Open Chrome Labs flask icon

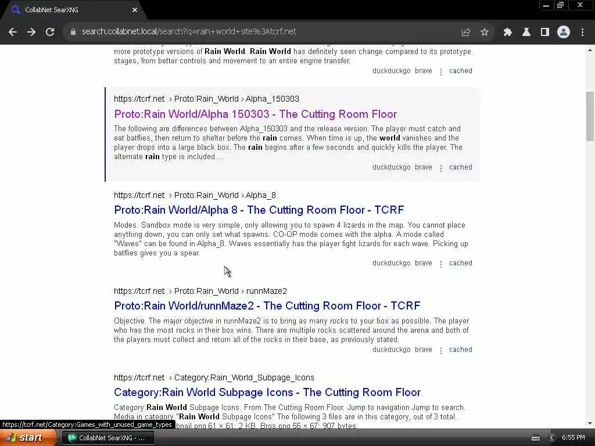[x=526, y=33]
